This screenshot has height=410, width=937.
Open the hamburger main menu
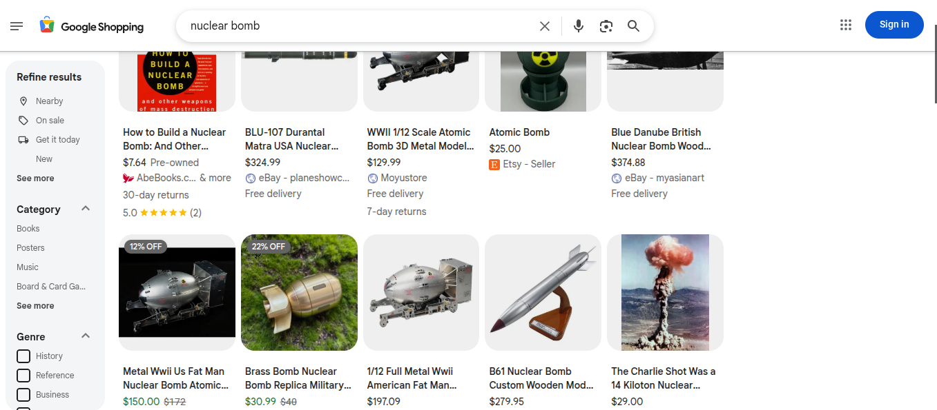coord(17,26)
